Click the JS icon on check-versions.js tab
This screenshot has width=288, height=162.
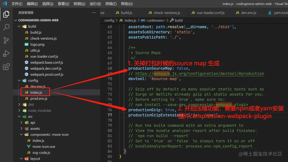coord(150,13)
